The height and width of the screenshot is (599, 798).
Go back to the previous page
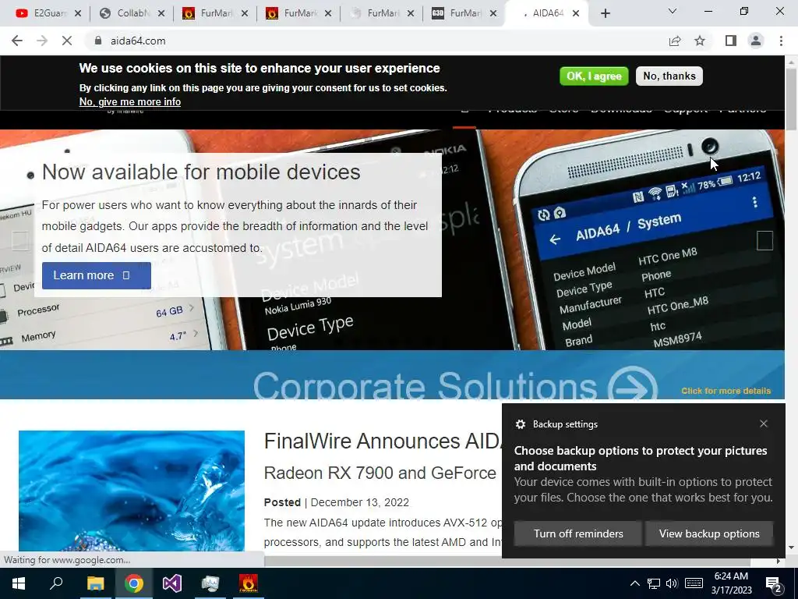click(17, 41)
